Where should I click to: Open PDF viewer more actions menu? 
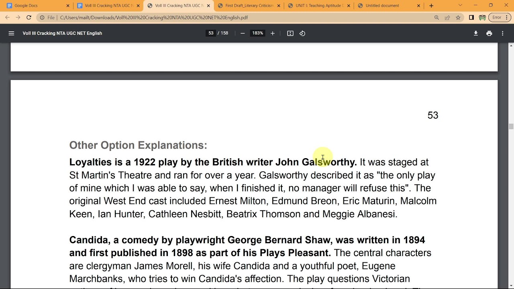pos(502,33)
